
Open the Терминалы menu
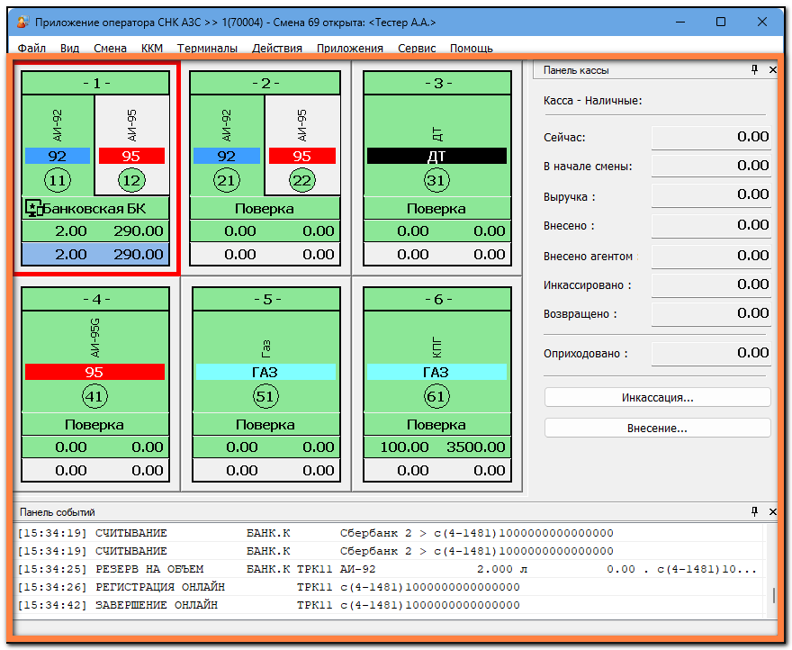(x=207, y=48)
